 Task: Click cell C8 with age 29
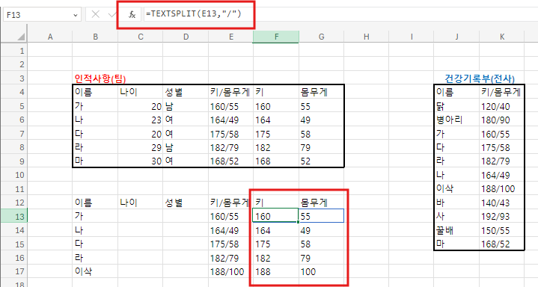point(141,147)
